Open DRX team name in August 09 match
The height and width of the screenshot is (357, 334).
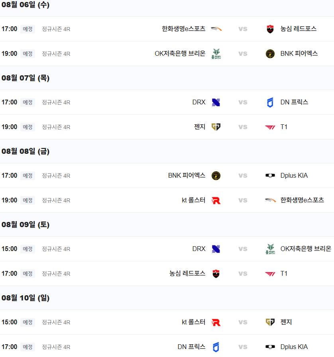pos(199,249)
